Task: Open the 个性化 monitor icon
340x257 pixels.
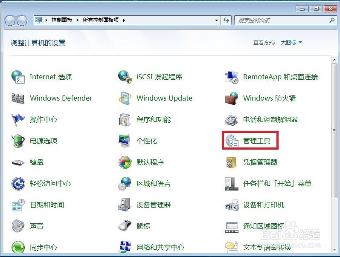Action: coord(125,141)
